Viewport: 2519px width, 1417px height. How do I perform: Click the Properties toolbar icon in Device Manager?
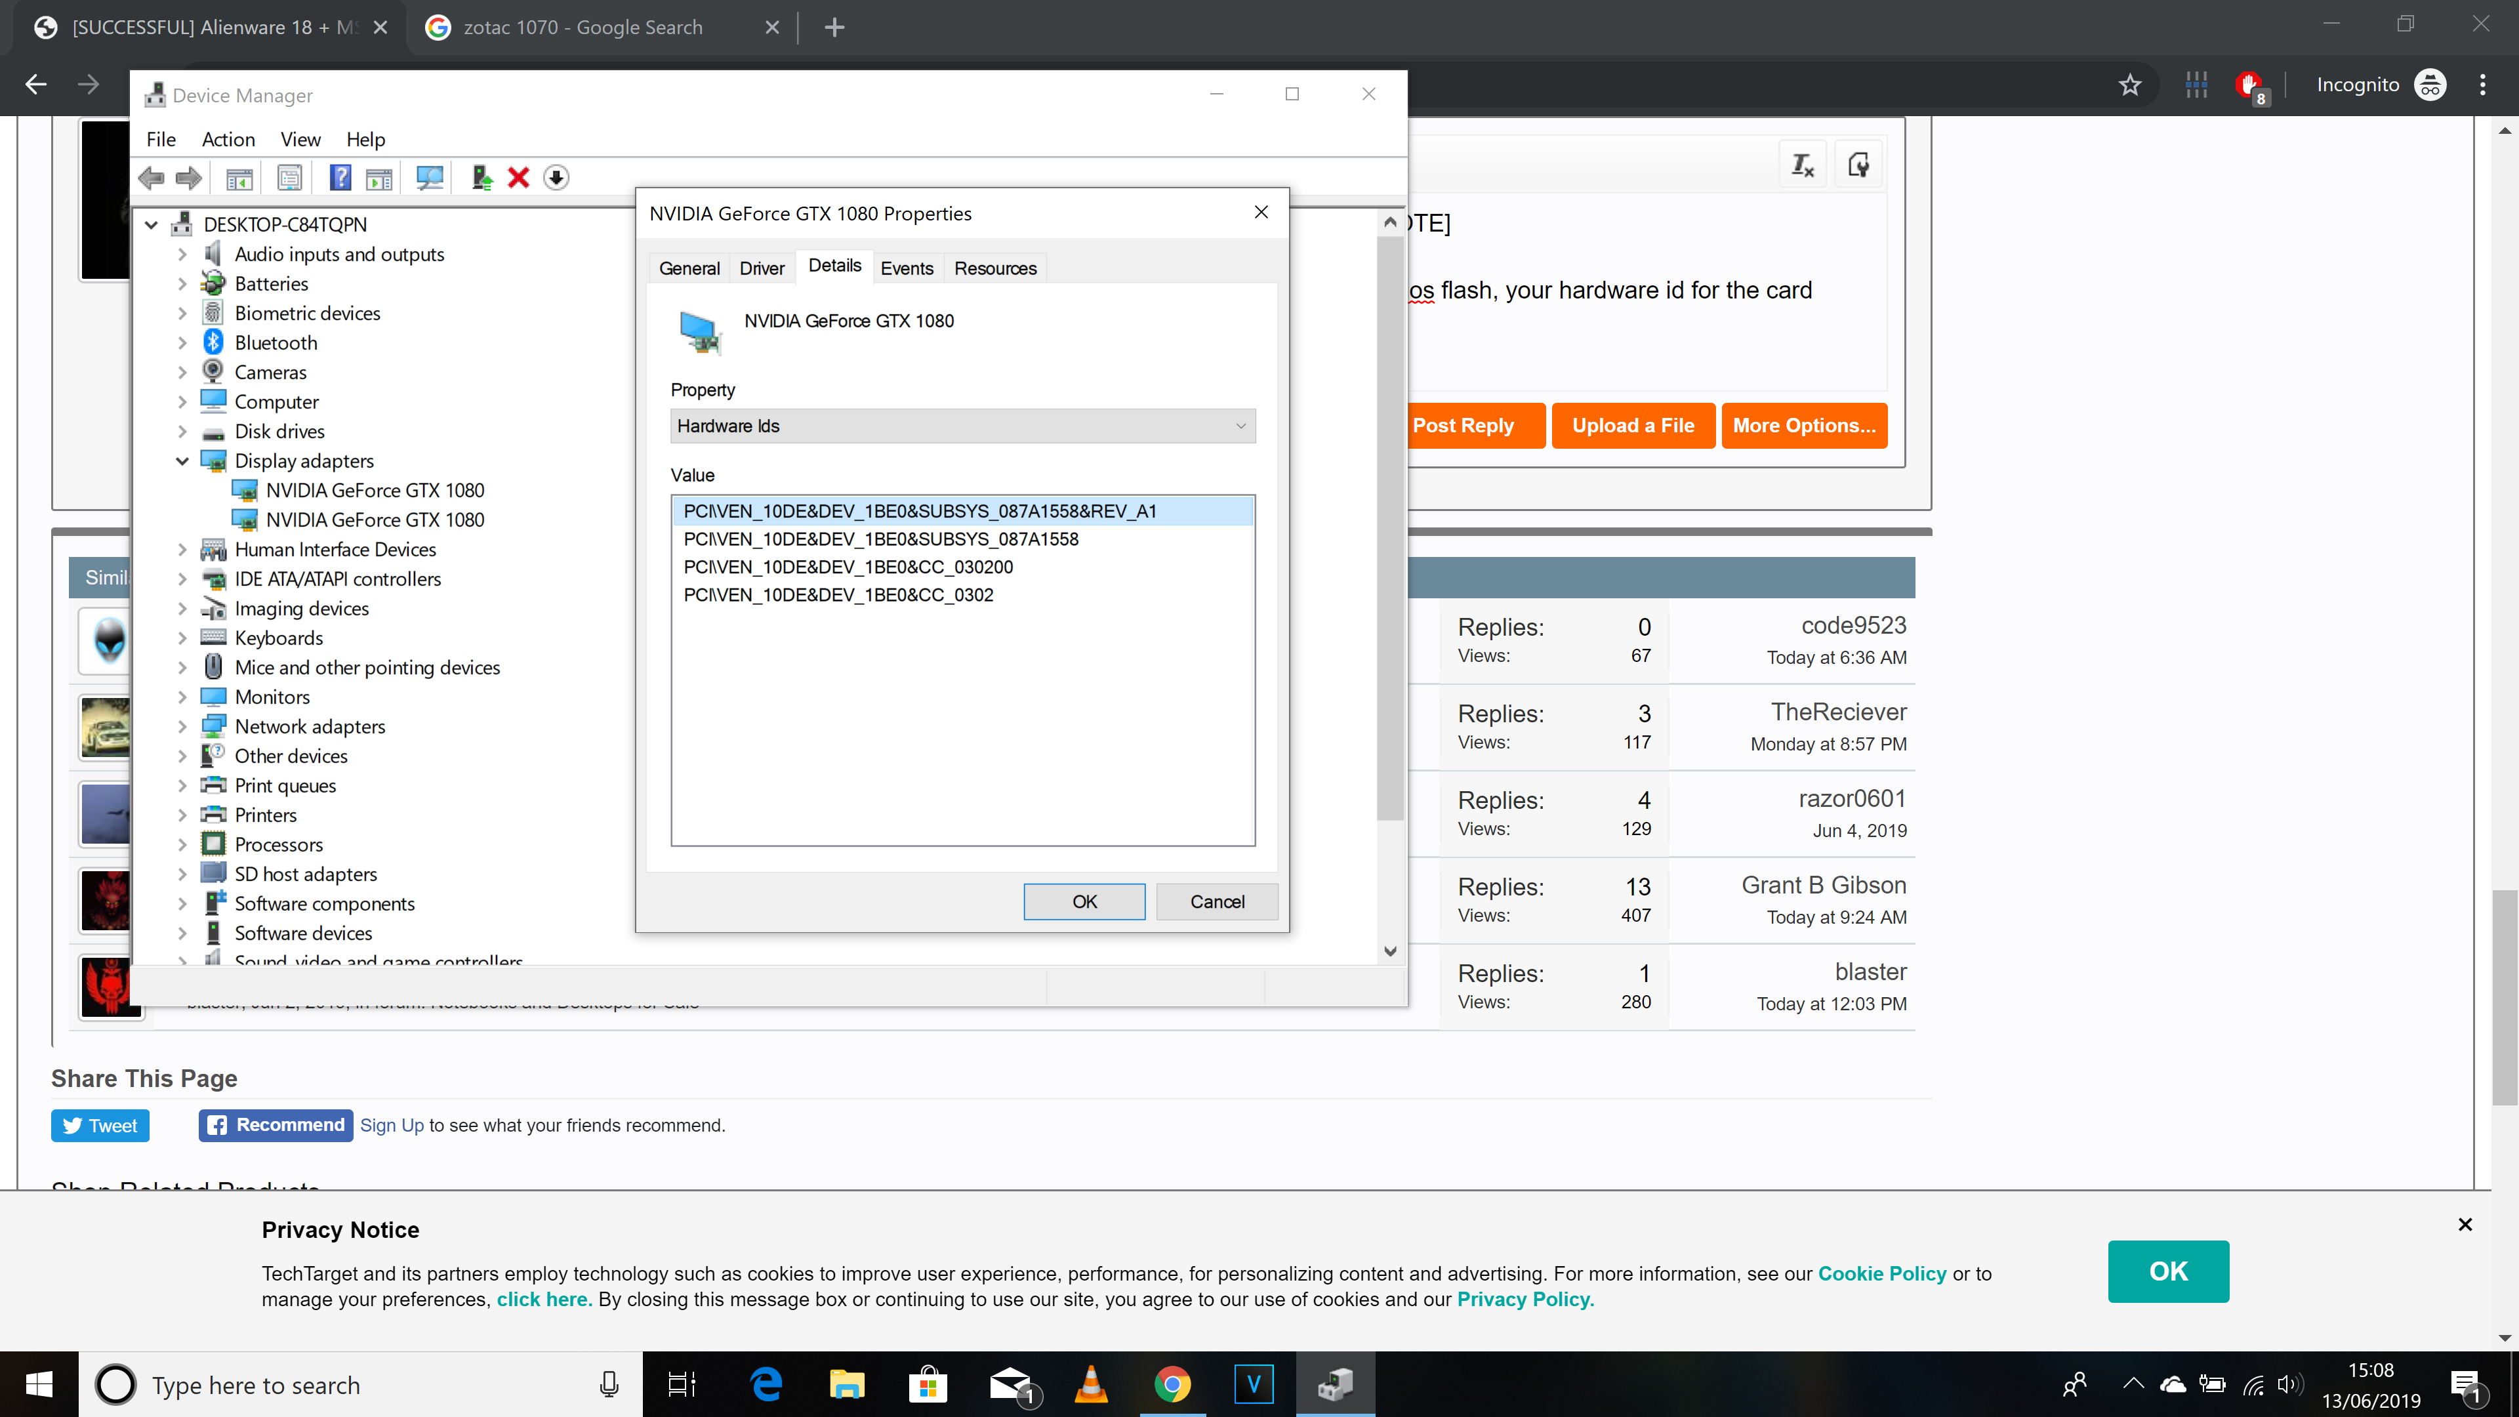289,178
